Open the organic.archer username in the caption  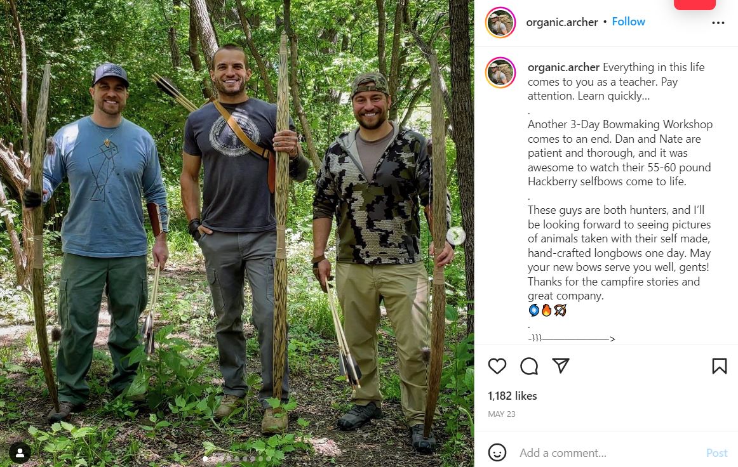click(x=563, y=67)
